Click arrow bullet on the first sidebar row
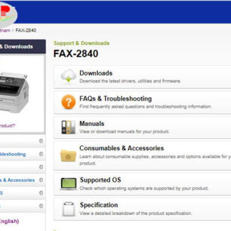The height and width of the screenshot is (231, 231). [x=41, y=141]
